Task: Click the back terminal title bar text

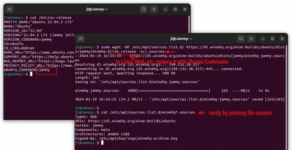Action: (x=97, y=9)
